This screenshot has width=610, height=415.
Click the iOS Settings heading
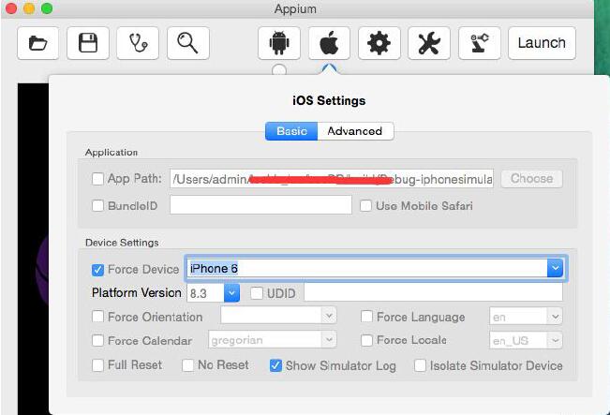329,101
